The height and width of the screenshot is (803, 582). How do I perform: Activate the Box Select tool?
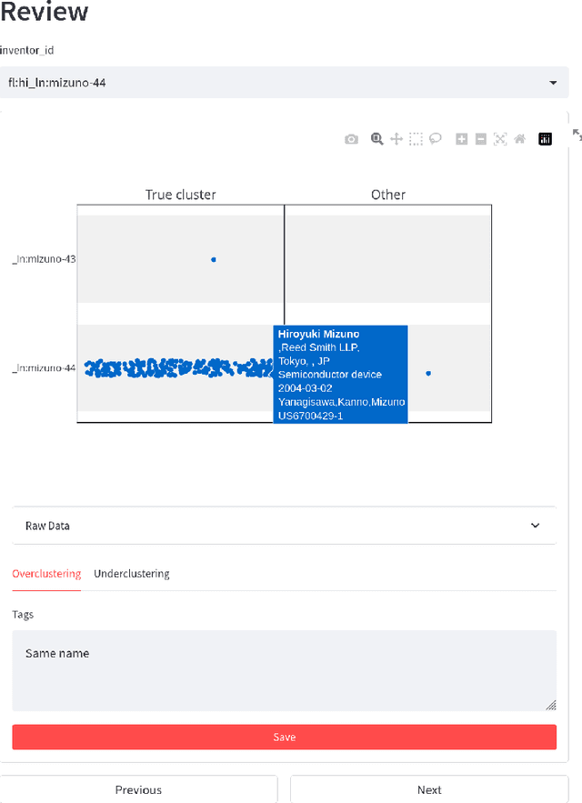[416, 139]
